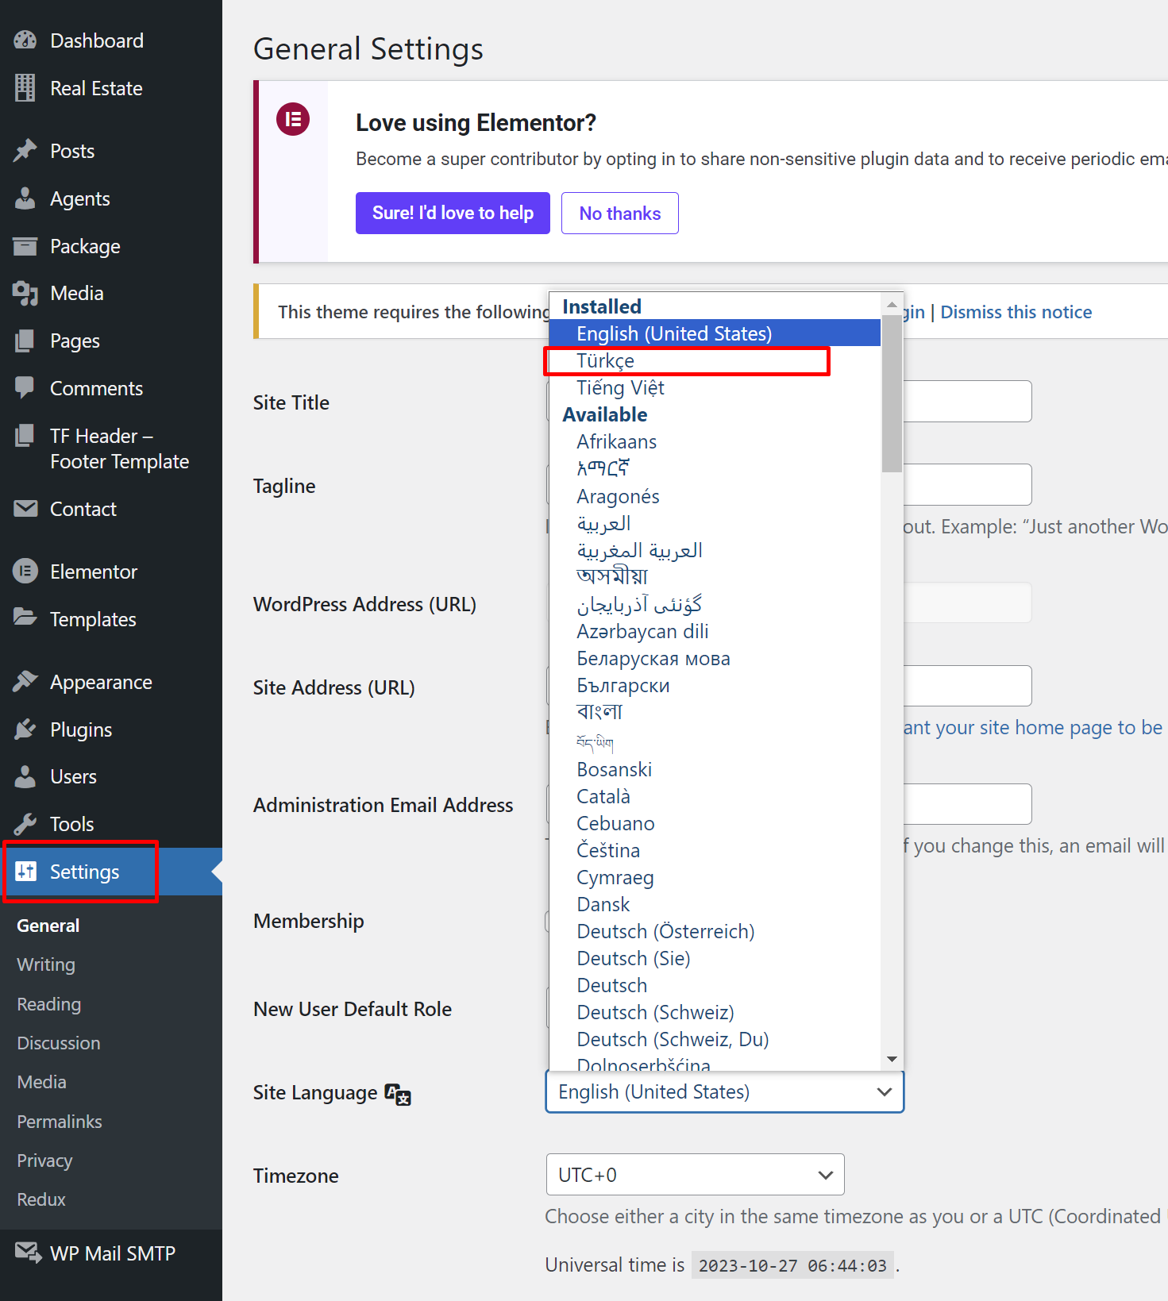Click the Pages icon in sidebar
The image size is (1168, 1301).
[x=25, y=341]
